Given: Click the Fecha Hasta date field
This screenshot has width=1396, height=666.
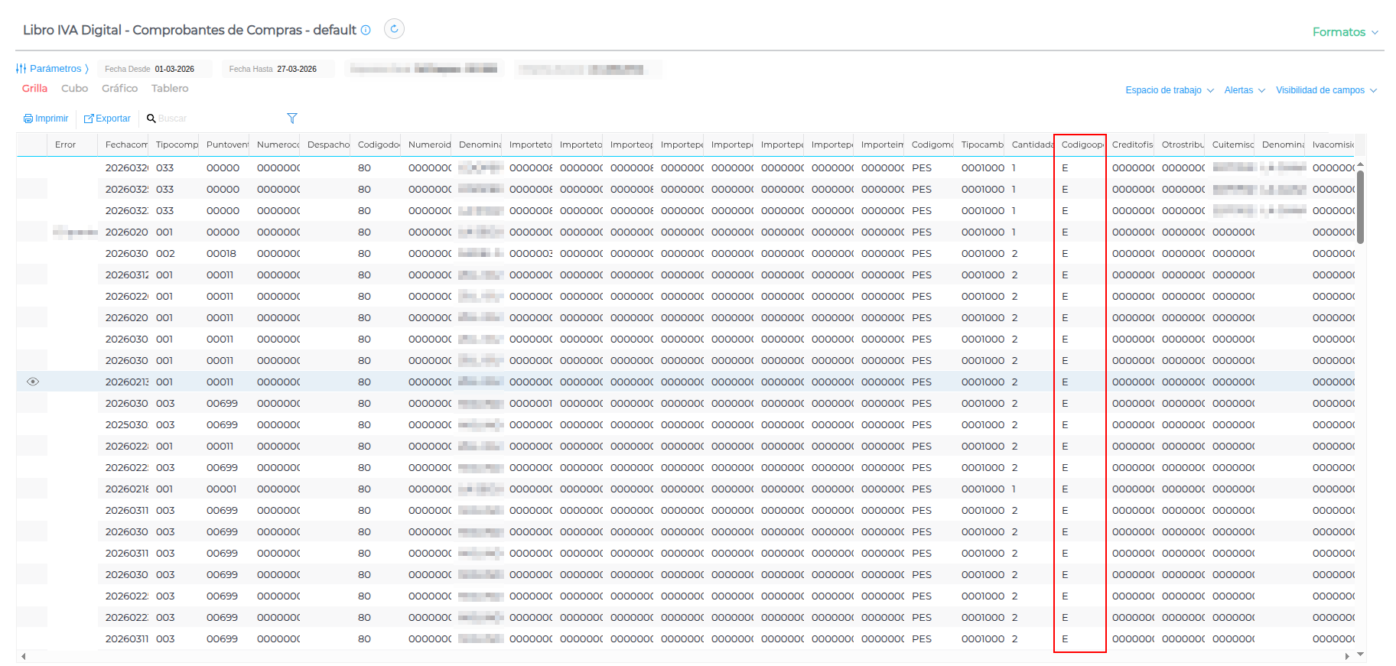Looking at the screenshot, I should point(297,69).
